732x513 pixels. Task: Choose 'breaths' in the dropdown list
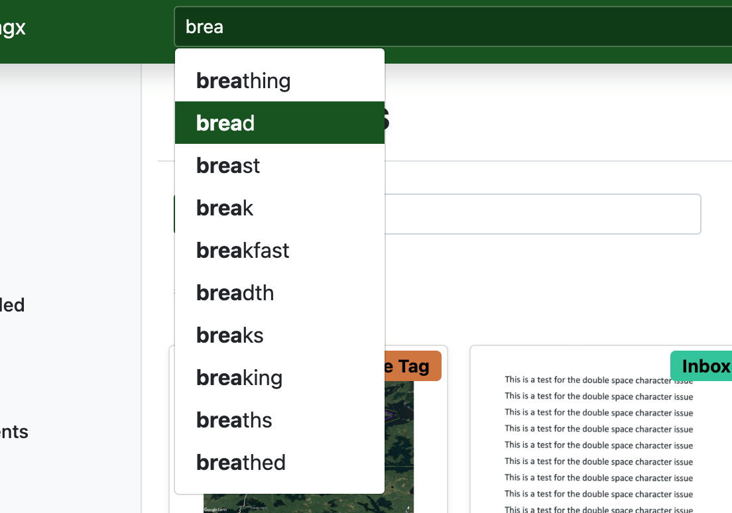coord(278,420)
